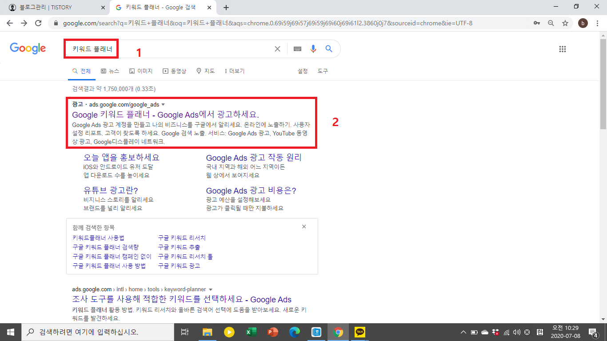Select 이미지 search tab

pos(141,71)
